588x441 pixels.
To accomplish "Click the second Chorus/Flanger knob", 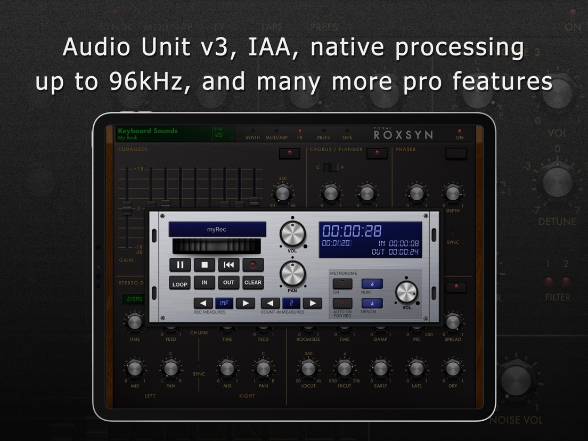I will click(x=366, y=193).
